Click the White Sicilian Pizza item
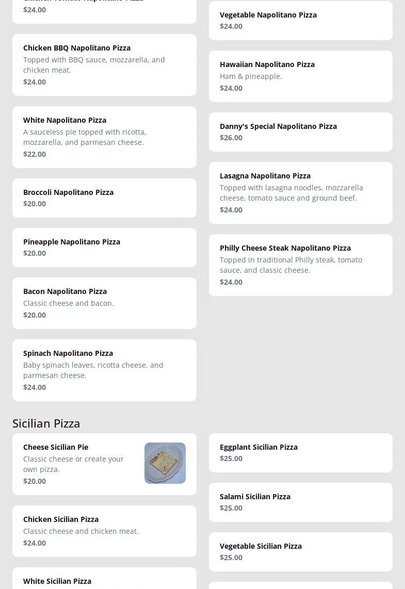Viewport: 405px width, 589px height. (x=104, y=581)
